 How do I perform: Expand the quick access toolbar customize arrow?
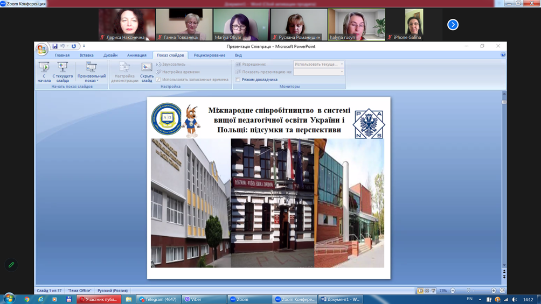point(84,46)
